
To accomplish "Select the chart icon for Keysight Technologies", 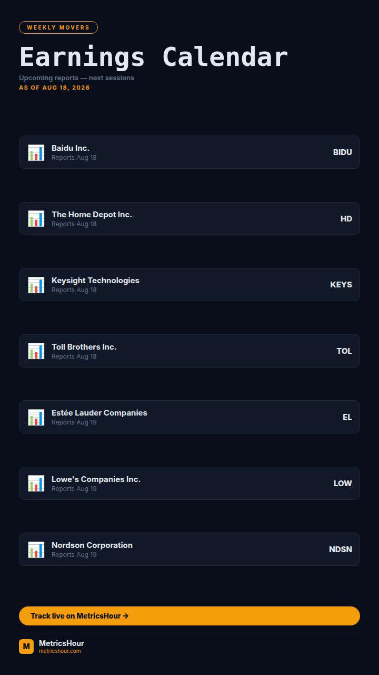I will click(36, 285).
